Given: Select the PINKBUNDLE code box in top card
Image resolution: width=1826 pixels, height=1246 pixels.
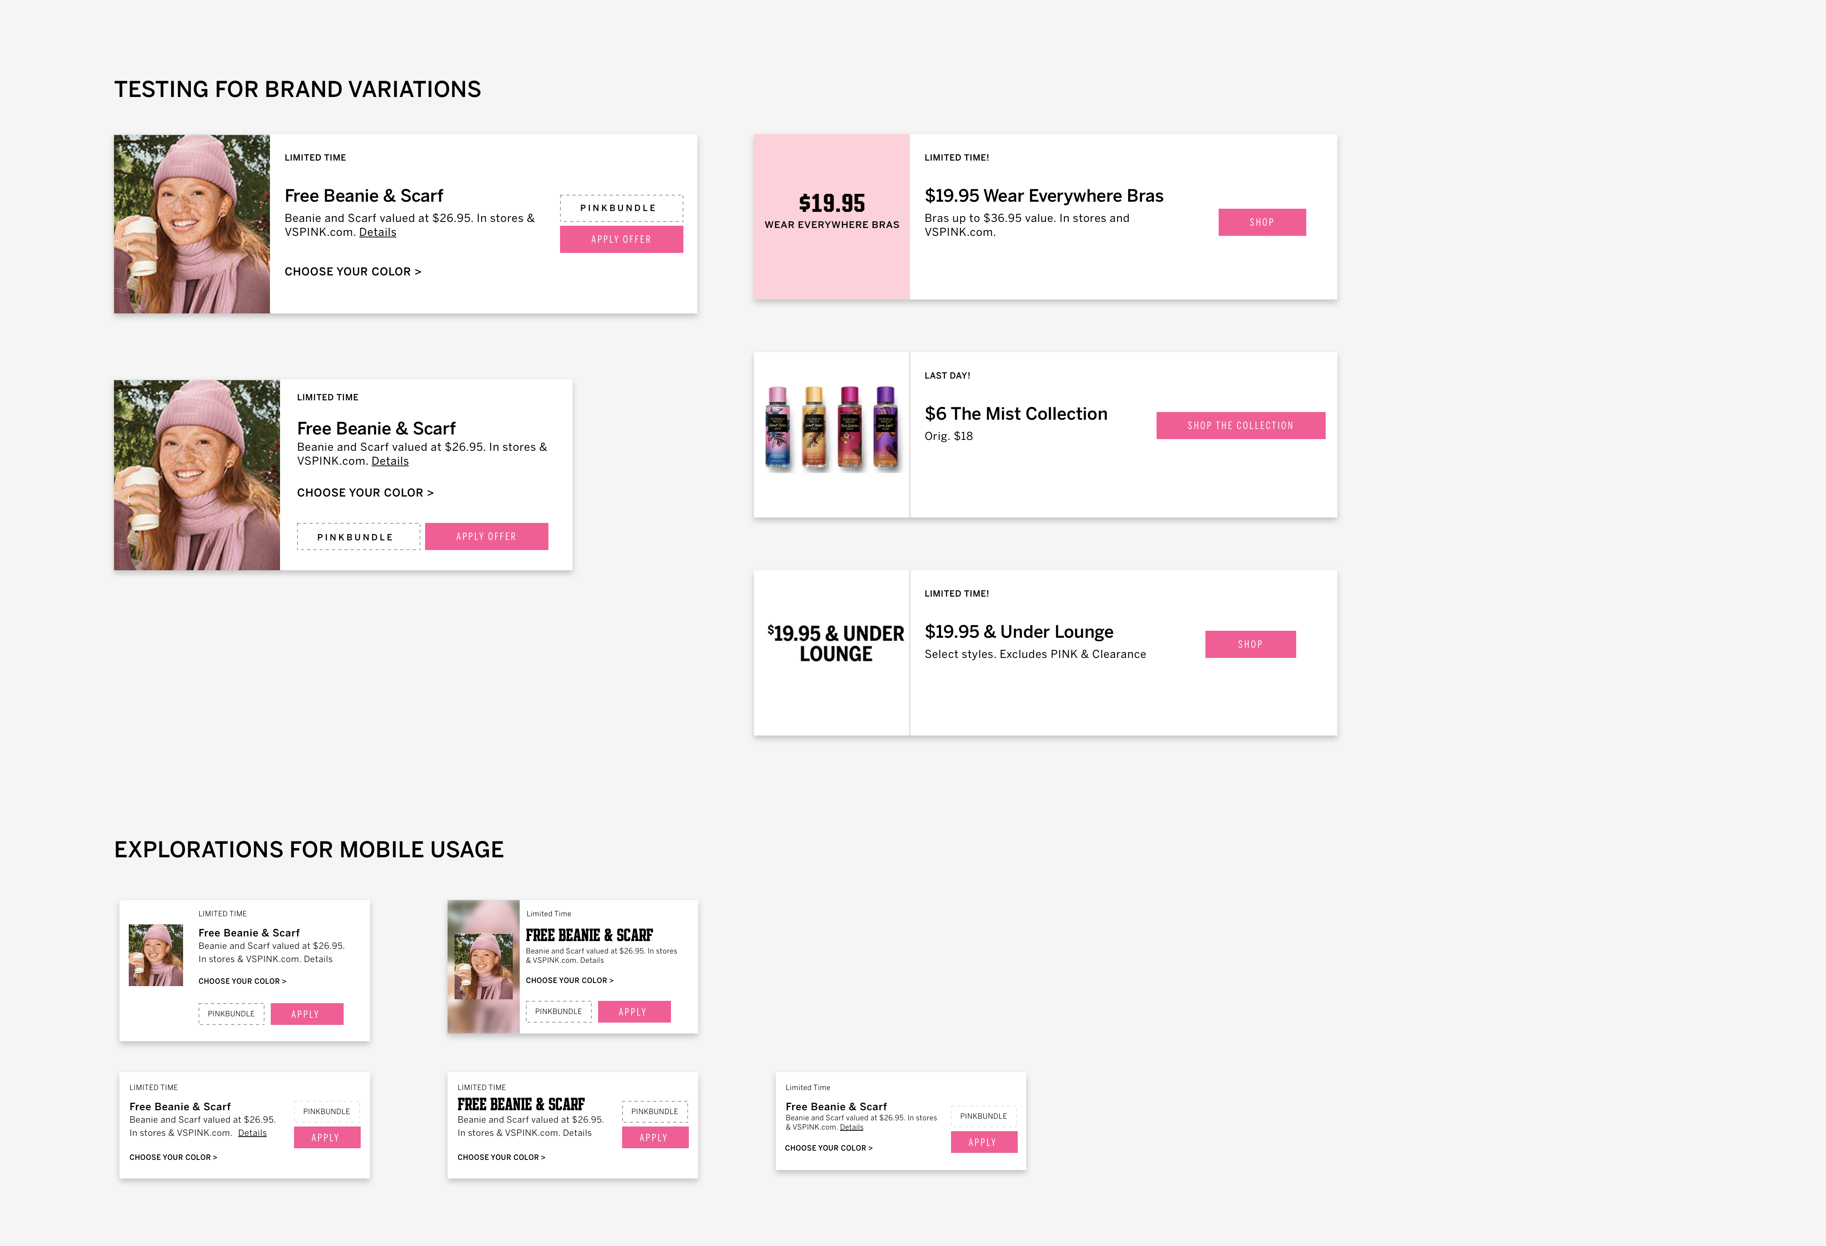Looking at the screenshot, I should (x=621, y=208).
